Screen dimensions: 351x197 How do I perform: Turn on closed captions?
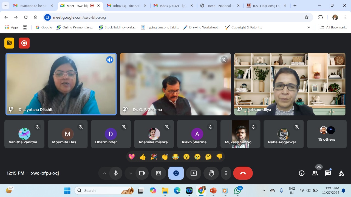[158, 173]
